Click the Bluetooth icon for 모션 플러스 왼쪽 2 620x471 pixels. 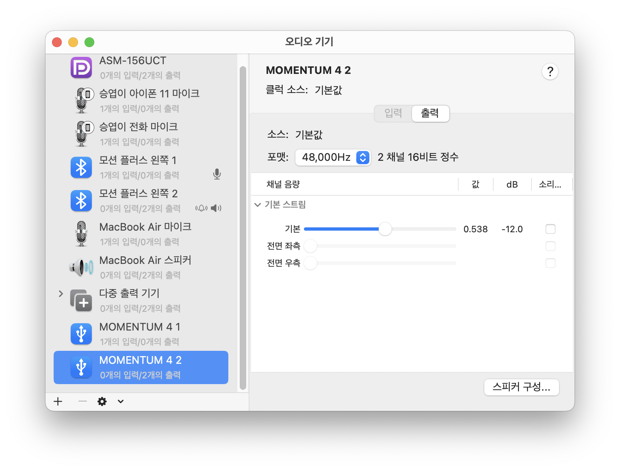coord(81,201)
